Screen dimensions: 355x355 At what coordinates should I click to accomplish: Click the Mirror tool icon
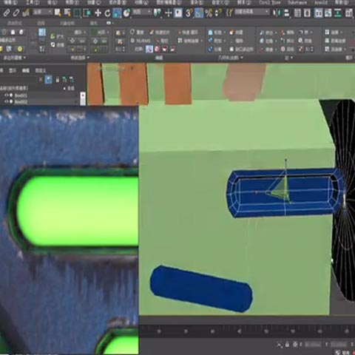(277, 13)
